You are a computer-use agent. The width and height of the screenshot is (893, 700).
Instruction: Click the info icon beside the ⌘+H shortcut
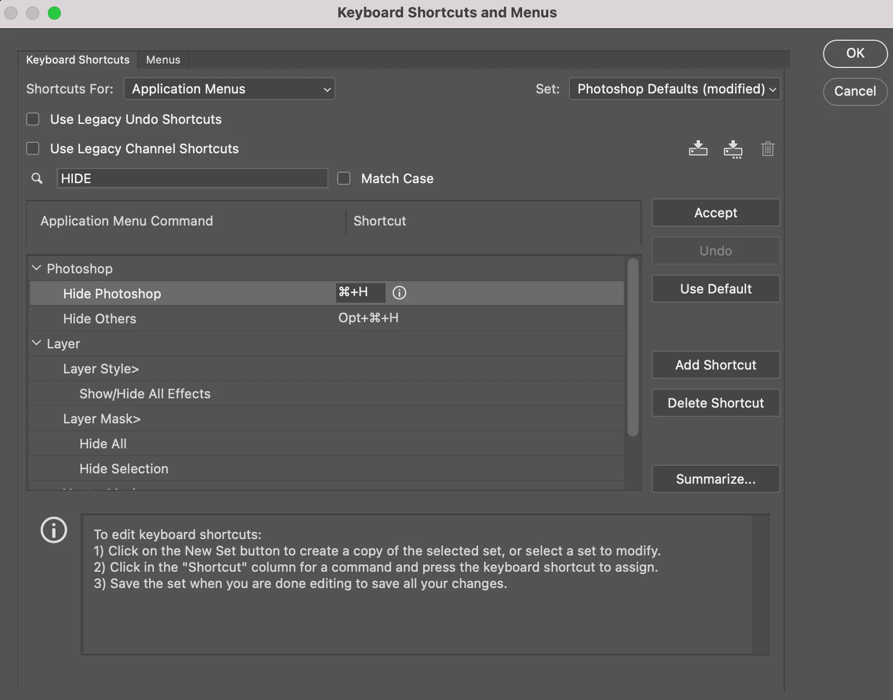coord(399,293)
